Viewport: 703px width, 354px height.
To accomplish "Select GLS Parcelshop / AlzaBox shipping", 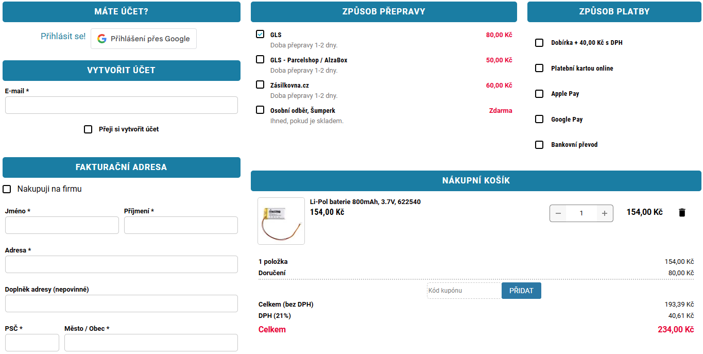I will click(260, 60).
